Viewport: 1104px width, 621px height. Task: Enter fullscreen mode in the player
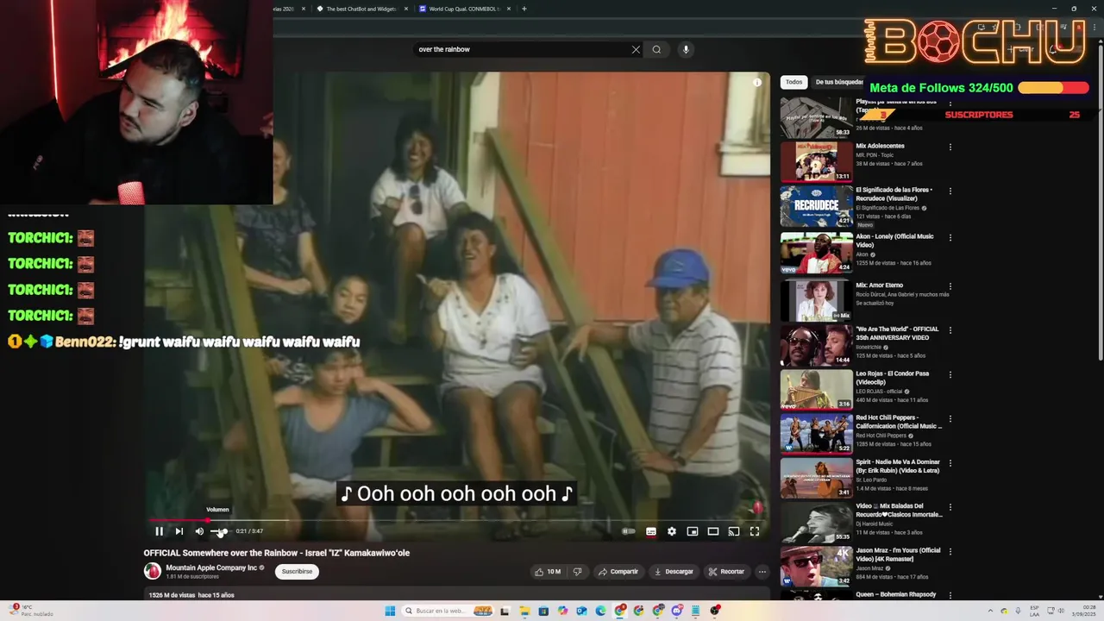[x=755, y=531]
